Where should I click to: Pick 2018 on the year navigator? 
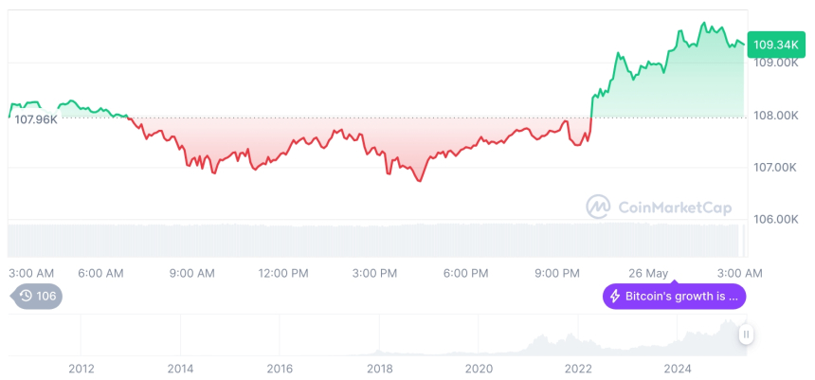379,369
